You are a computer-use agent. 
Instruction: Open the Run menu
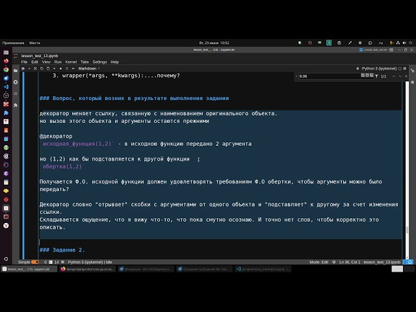tap(58, 62)
